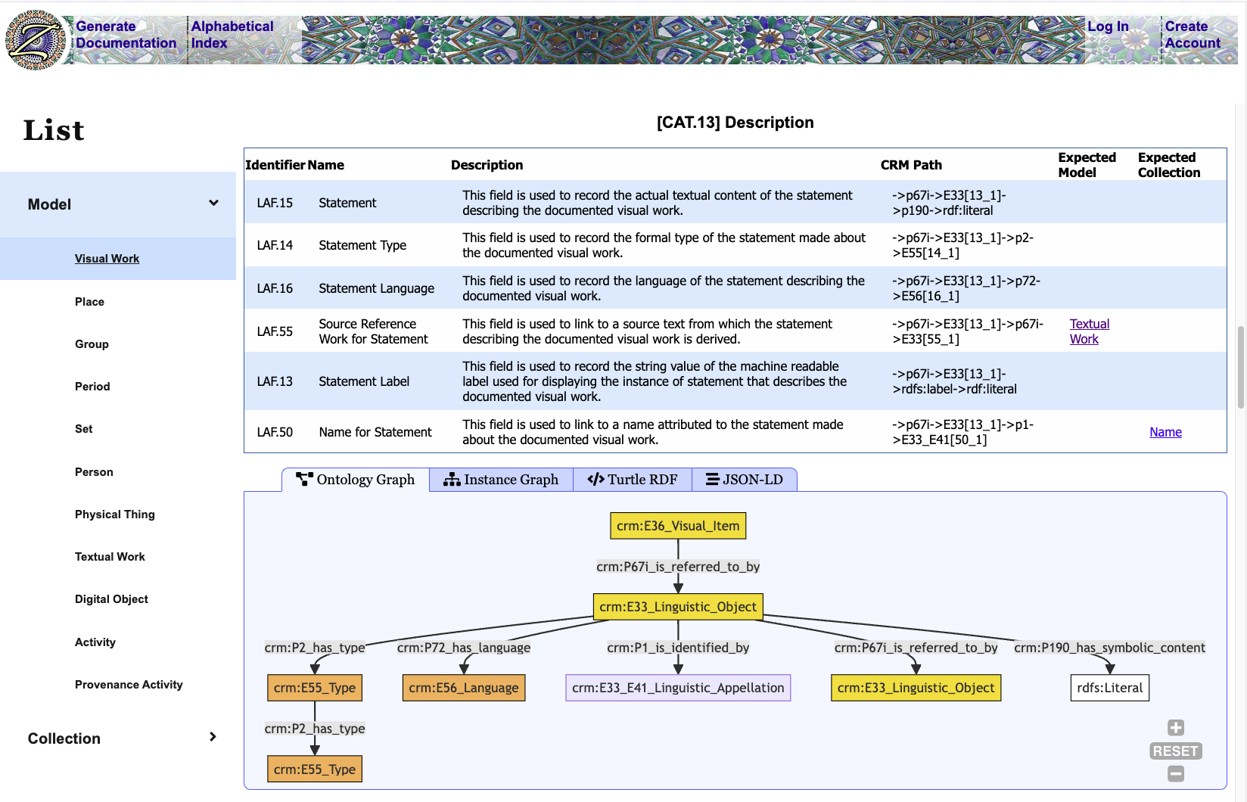Click the Log In link
1247x802 pixels.
(1108, 26)
